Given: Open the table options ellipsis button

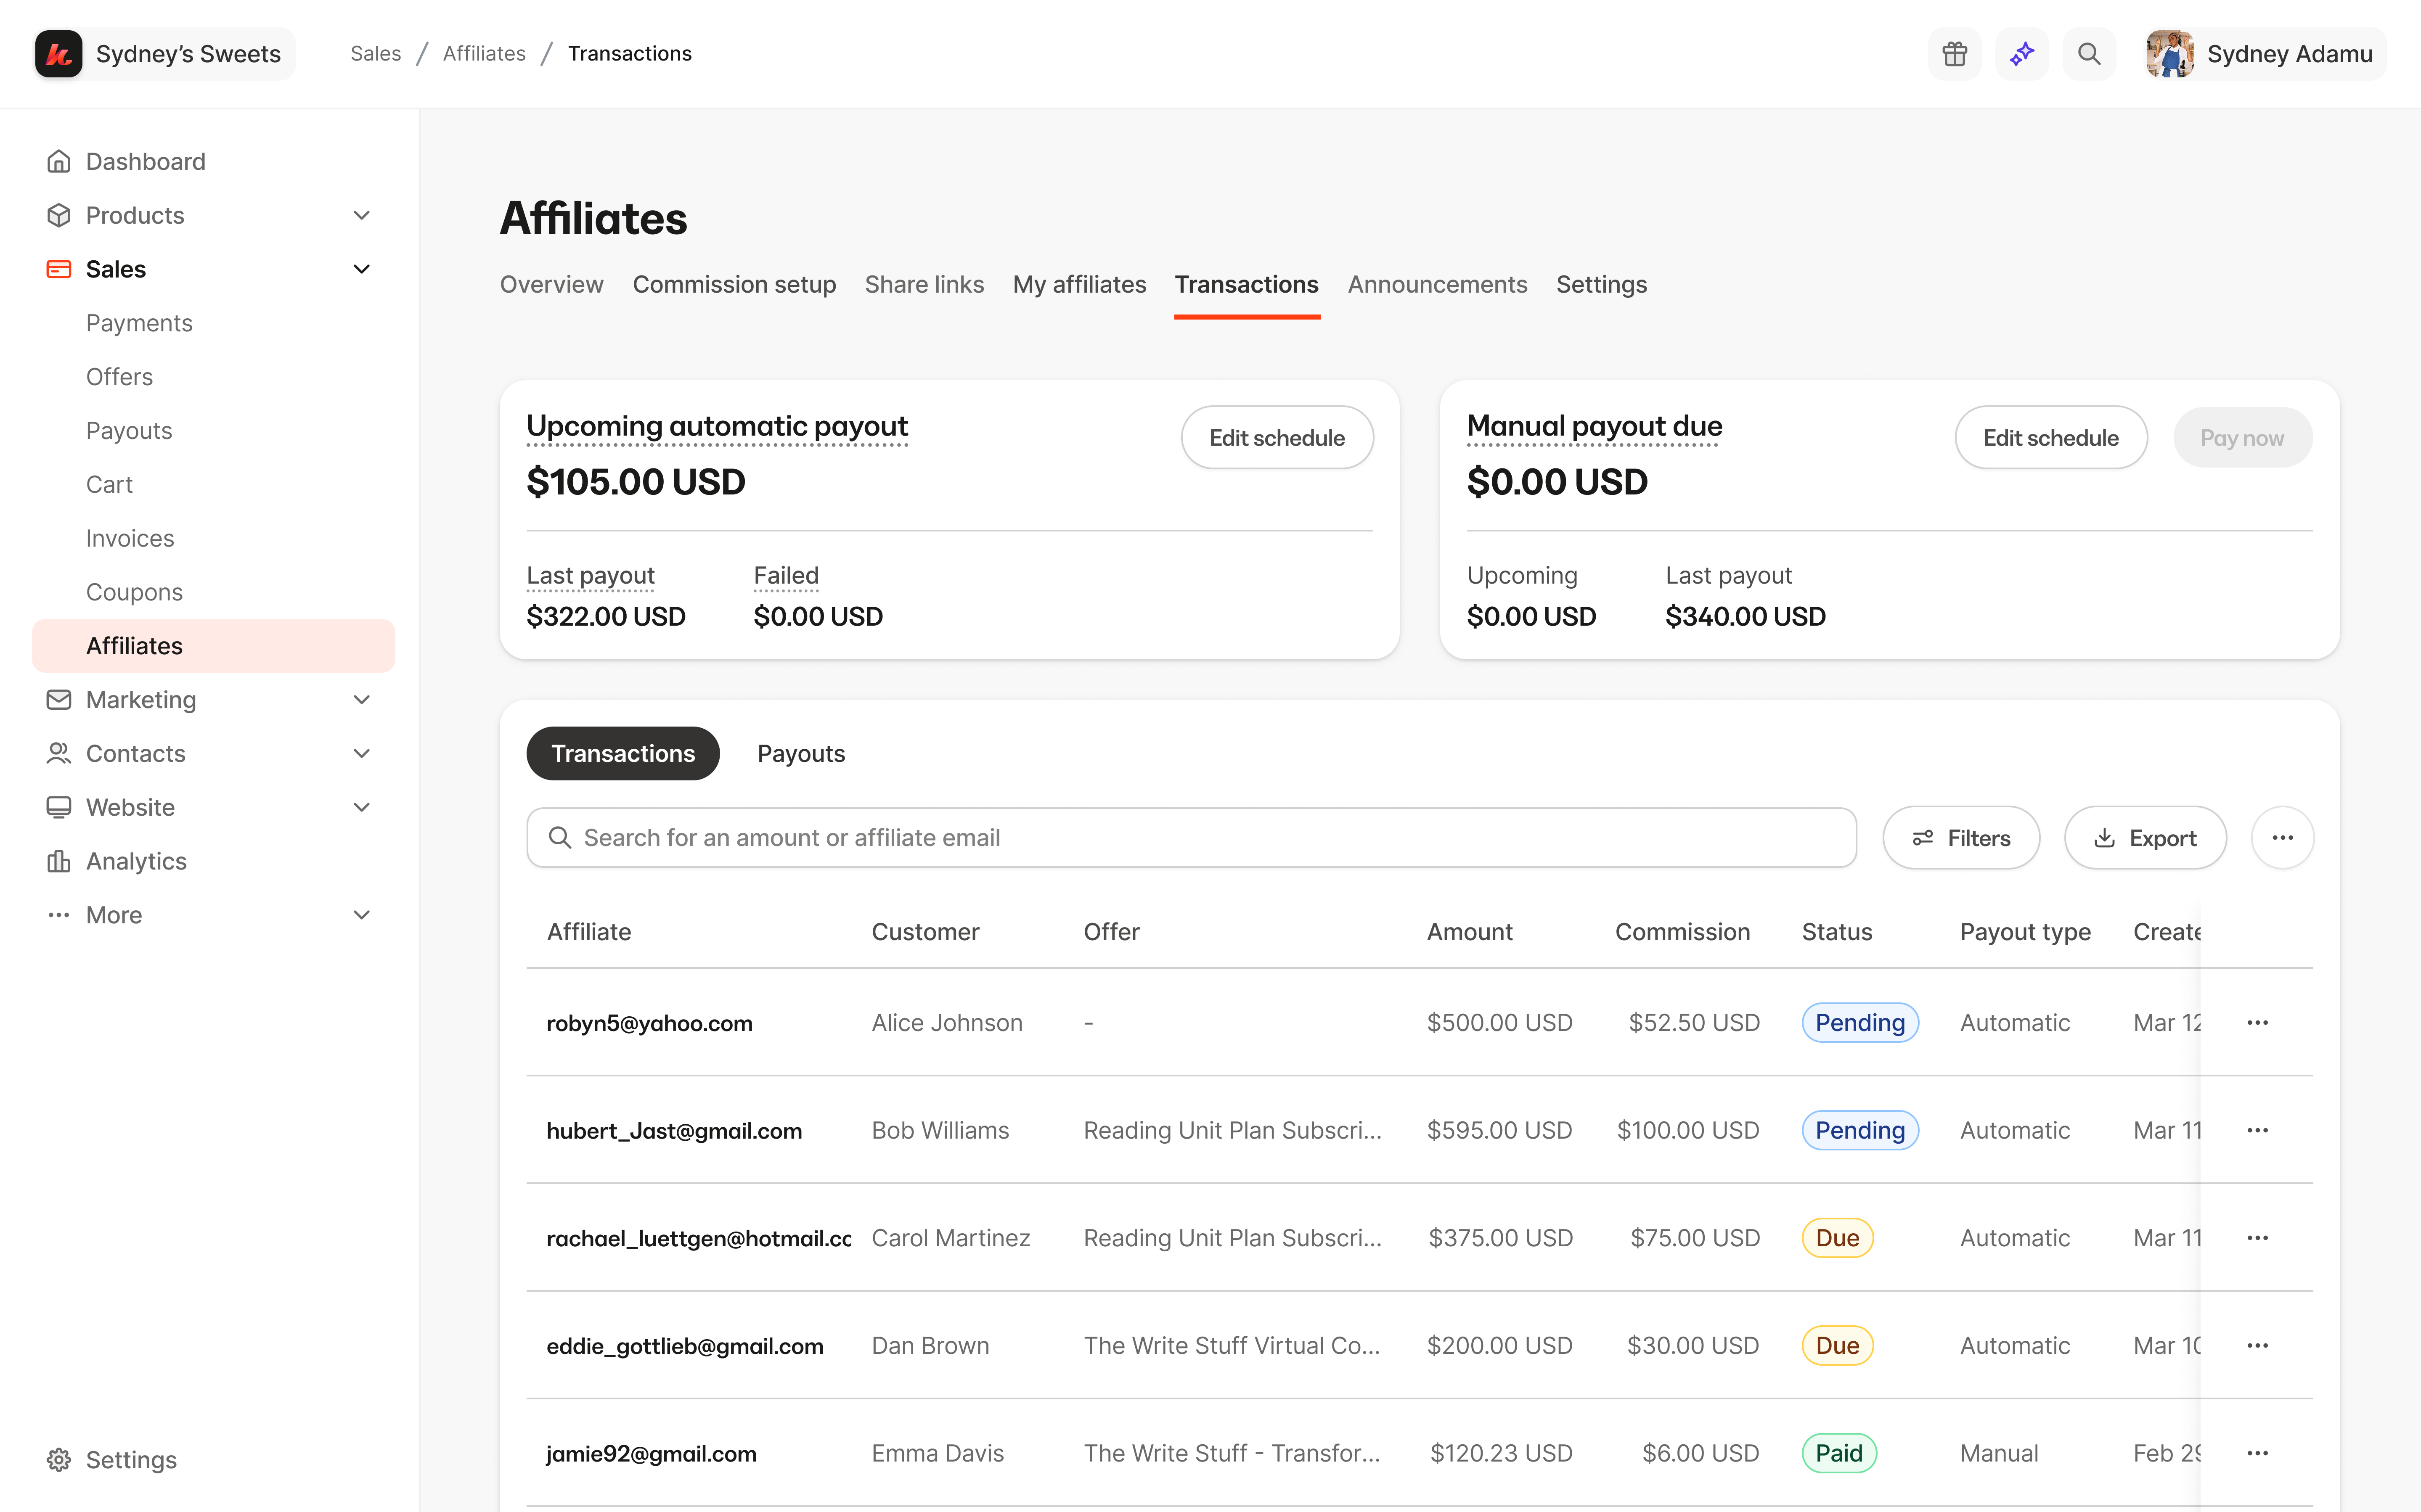Looking at the screenshot, I should 2282,838.
